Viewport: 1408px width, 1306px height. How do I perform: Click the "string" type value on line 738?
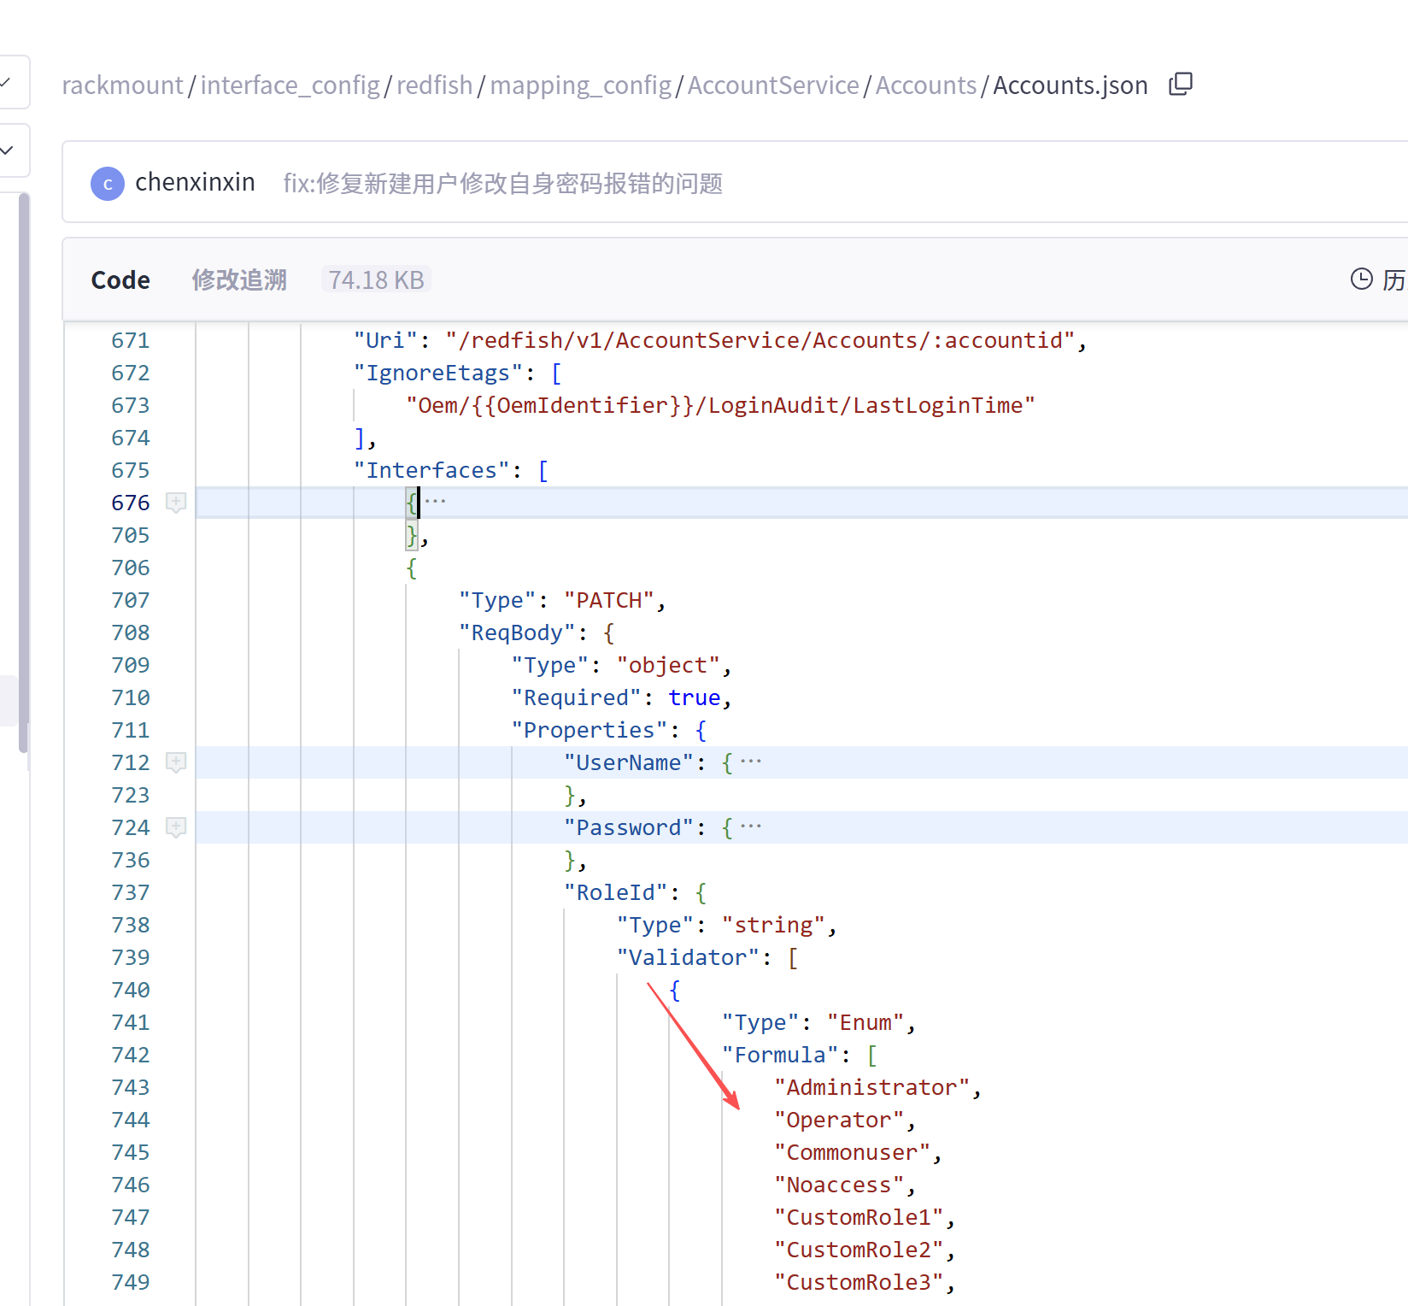(x=773, y=925)
